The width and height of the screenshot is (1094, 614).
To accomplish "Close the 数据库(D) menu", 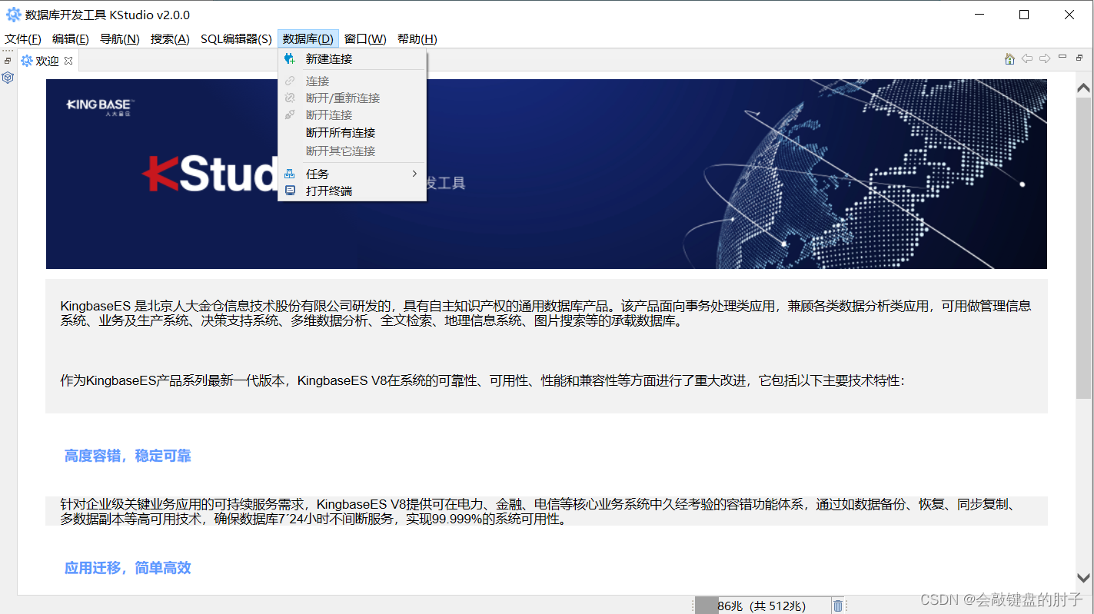I will [308, 39].
